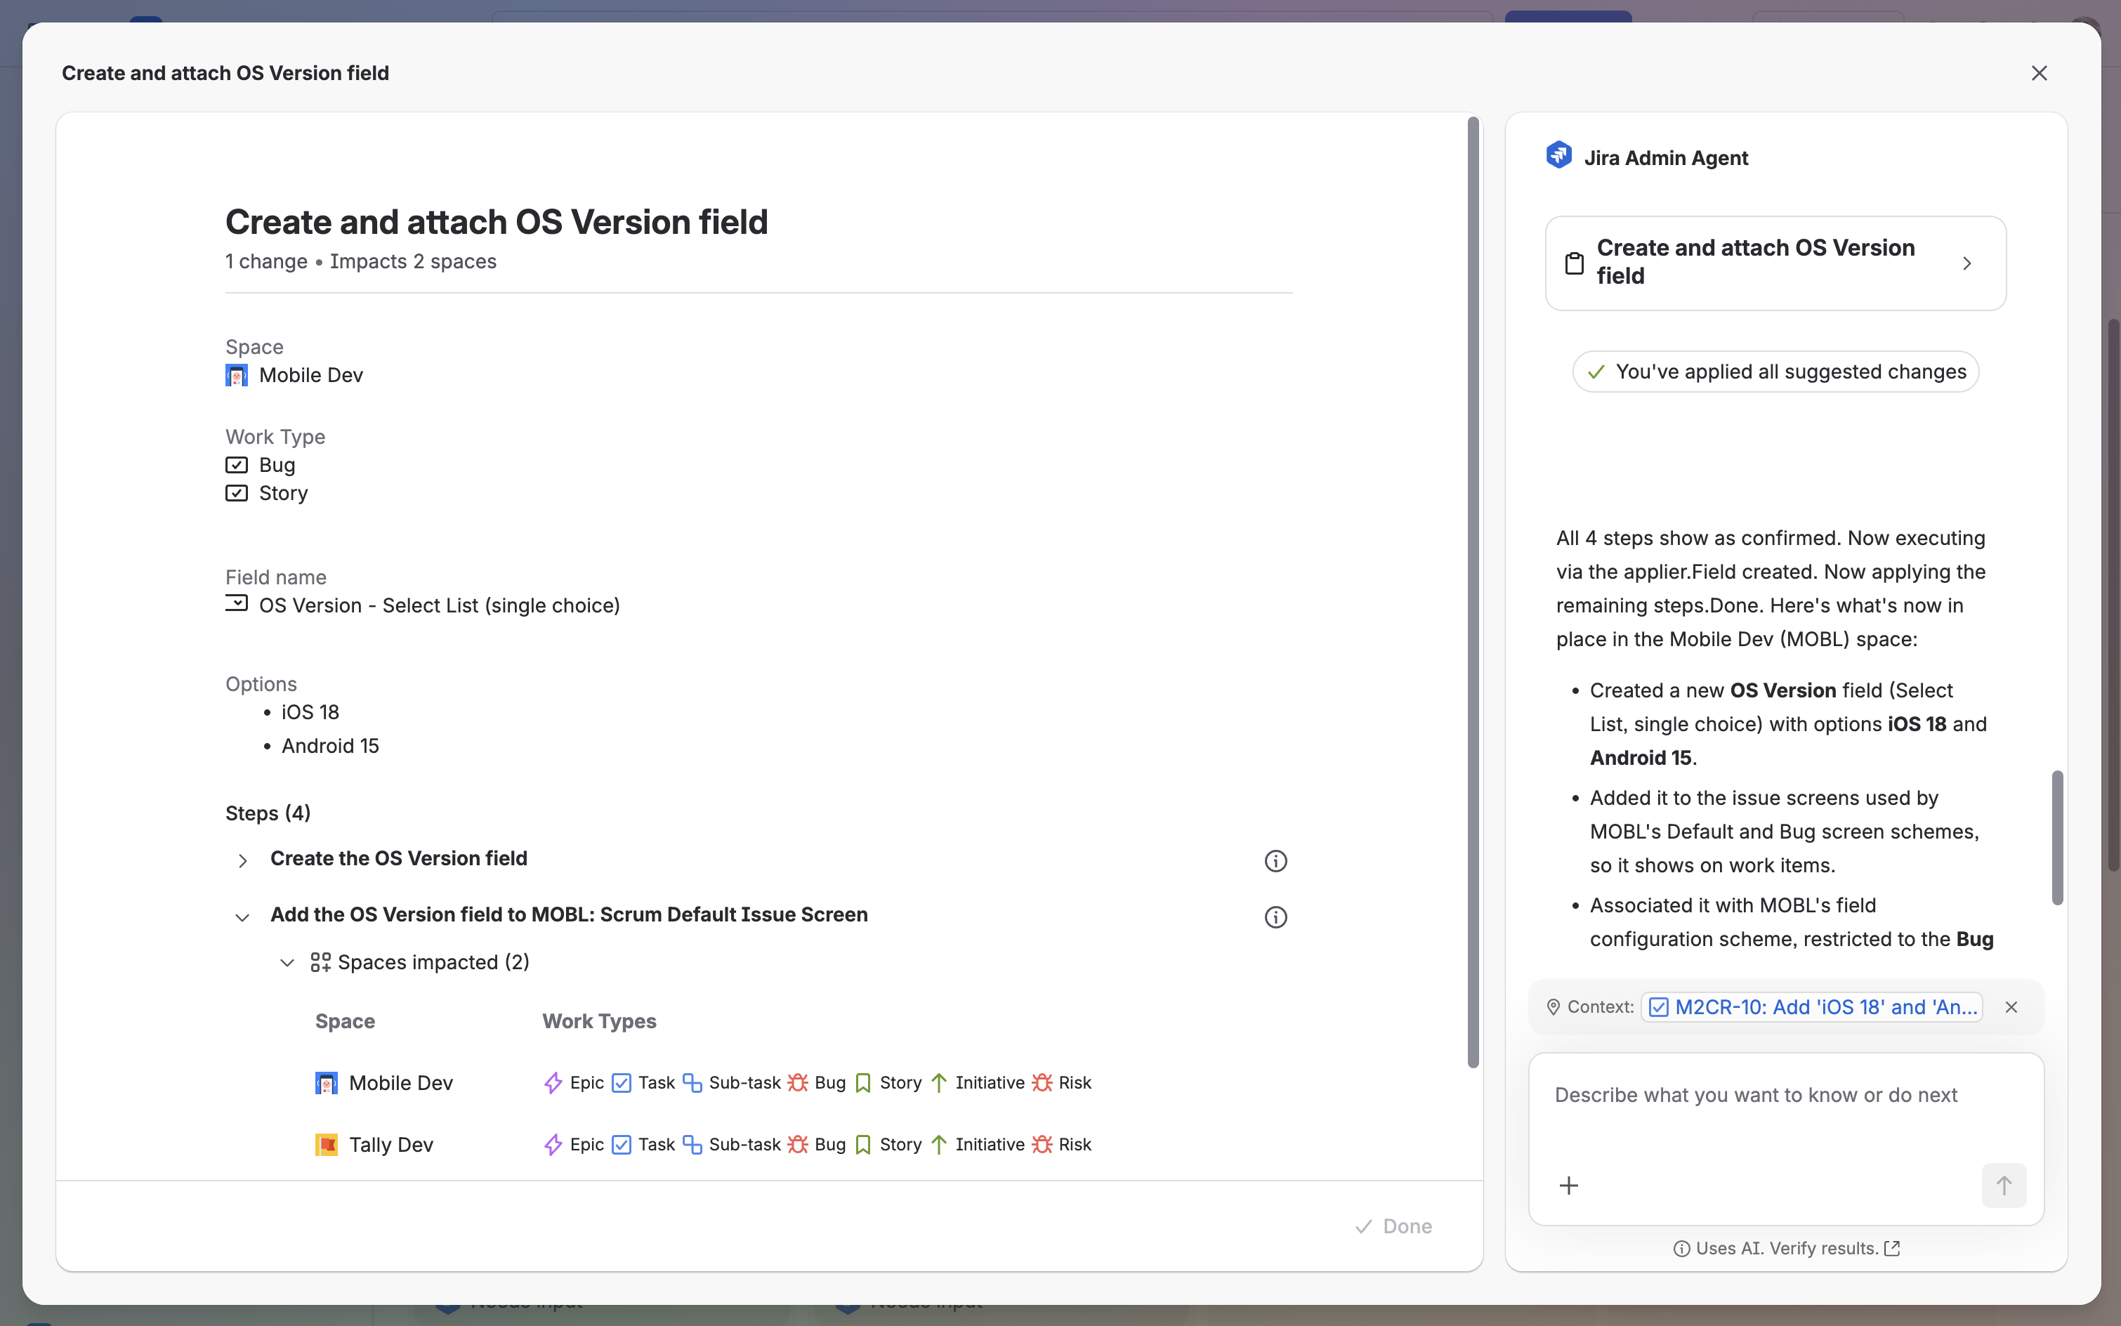The width and height of the screenshot is (2121, 1326).
Task: Click the left panel vertical scrollbar
Action: (1473, 592)
